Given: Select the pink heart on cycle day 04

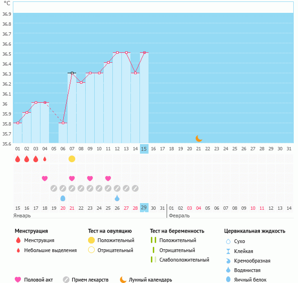Looking at the screenshot, I should (x=45, y=178).
